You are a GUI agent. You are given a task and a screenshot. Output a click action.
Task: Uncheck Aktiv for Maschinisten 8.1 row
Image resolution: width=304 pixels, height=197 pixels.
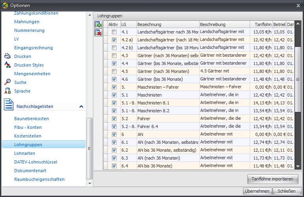(114, 103)
